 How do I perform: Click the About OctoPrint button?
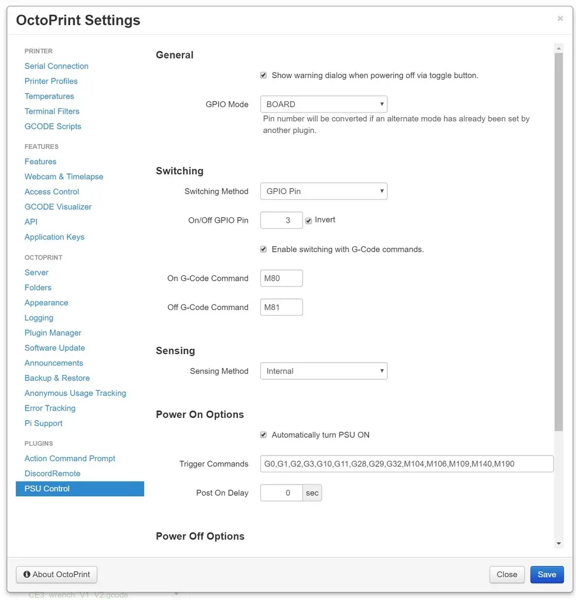tap(57, 574)
